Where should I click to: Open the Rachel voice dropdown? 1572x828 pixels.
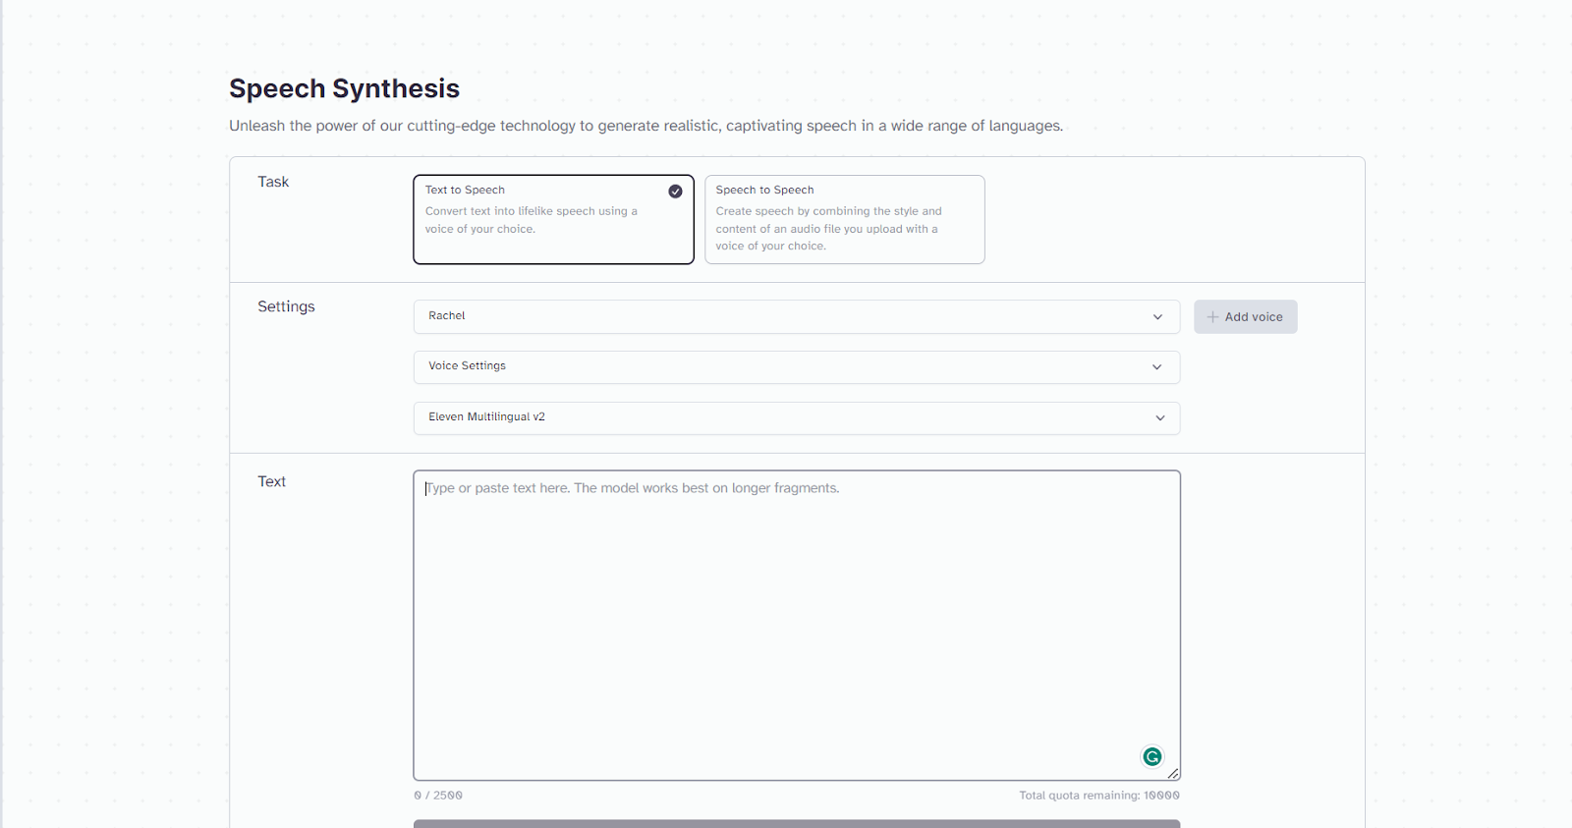(796, 316)
